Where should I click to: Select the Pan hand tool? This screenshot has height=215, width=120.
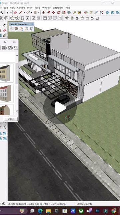[91, 12]
